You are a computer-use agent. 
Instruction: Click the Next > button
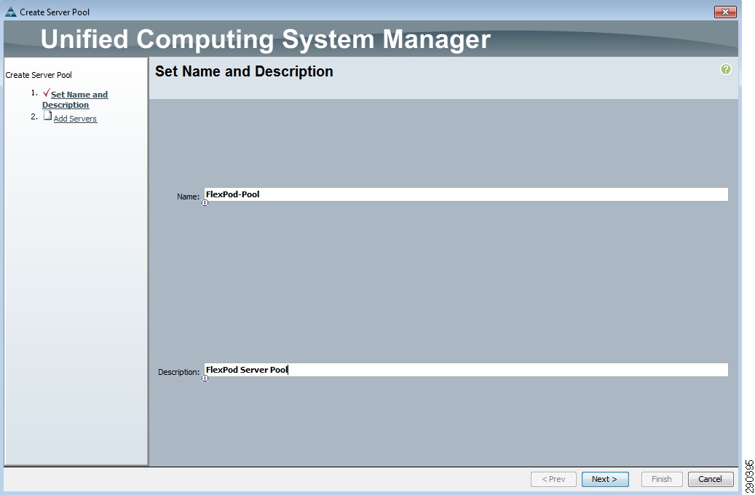click(x=605, y=479)
